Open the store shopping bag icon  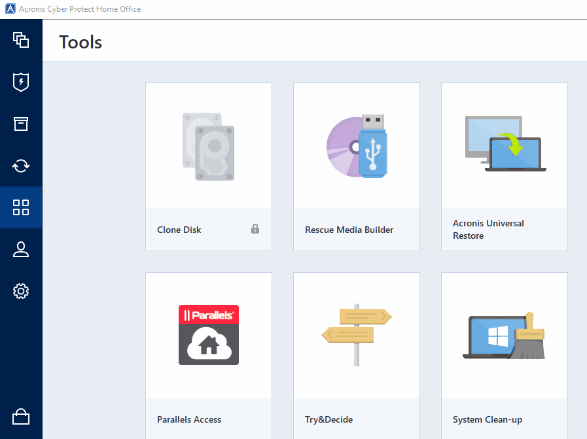coord(21,417)
